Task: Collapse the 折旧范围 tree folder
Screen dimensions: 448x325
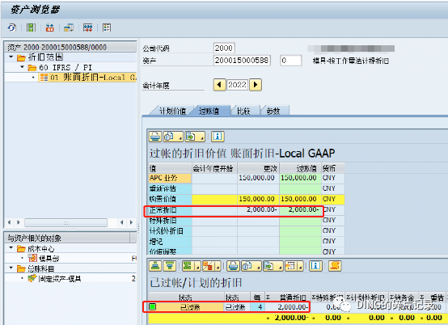Action: coord(11,57)
